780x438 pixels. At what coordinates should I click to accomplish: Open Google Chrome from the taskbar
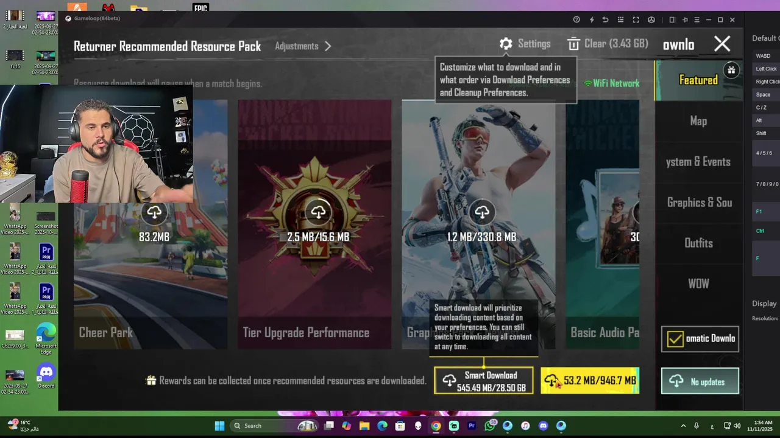[x=436, y=426]
